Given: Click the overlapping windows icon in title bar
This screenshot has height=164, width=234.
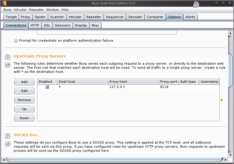Looking at the screenshot, I should coord(196,4).
